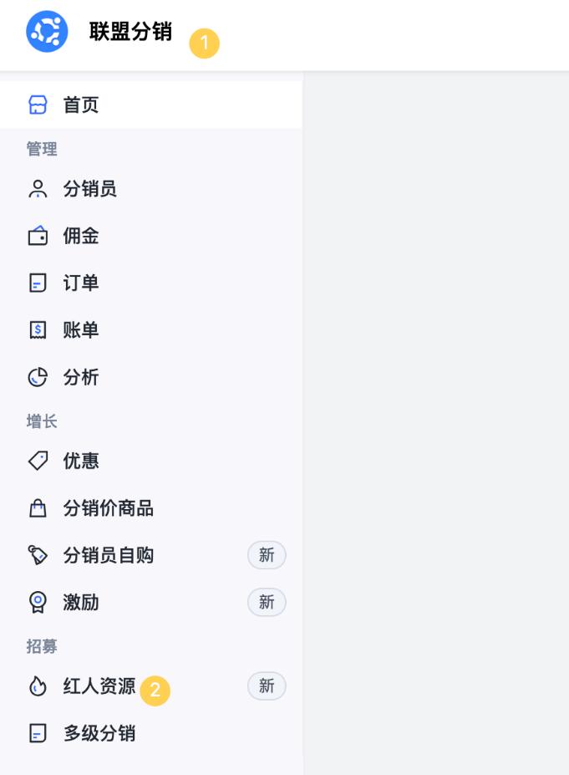Screen dimensions: 569x775
Task: Select the 首页 home icon
Action: (37, 104)
